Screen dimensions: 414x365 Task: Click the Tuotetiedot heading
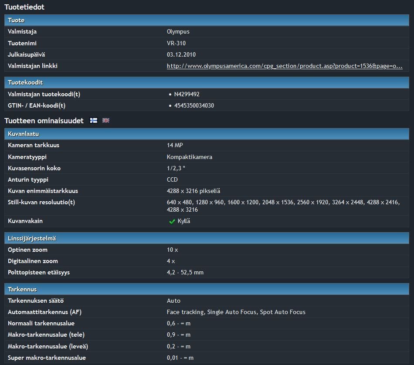(24, 7)
